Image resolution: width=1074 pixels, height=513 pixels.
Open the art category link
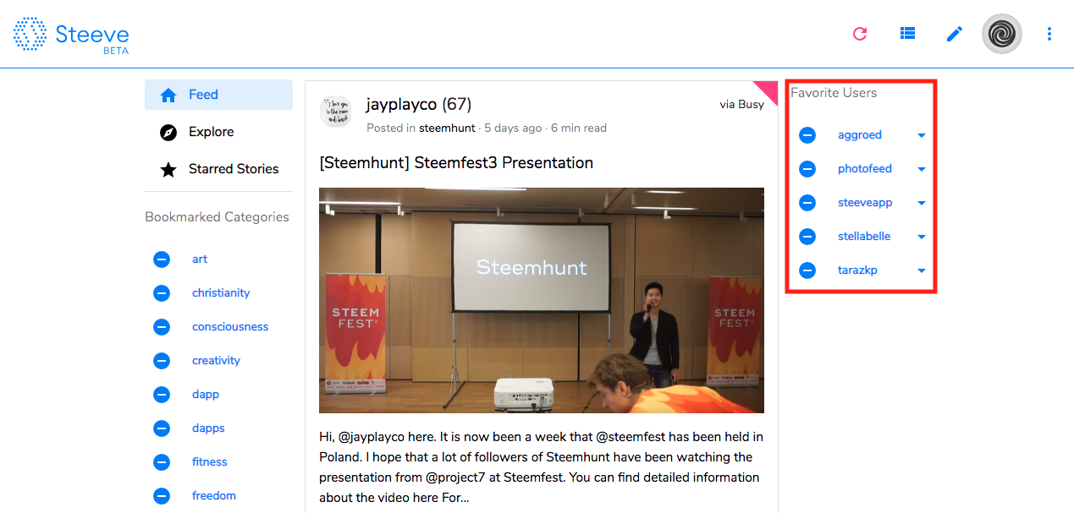200,259
